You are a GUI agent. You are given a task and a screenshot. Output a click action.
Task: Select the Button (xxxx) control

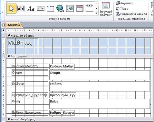pos(41,8)
